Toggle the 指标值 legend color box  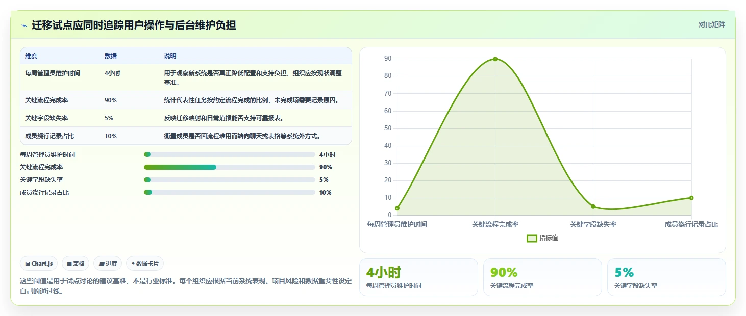point(532,238)
